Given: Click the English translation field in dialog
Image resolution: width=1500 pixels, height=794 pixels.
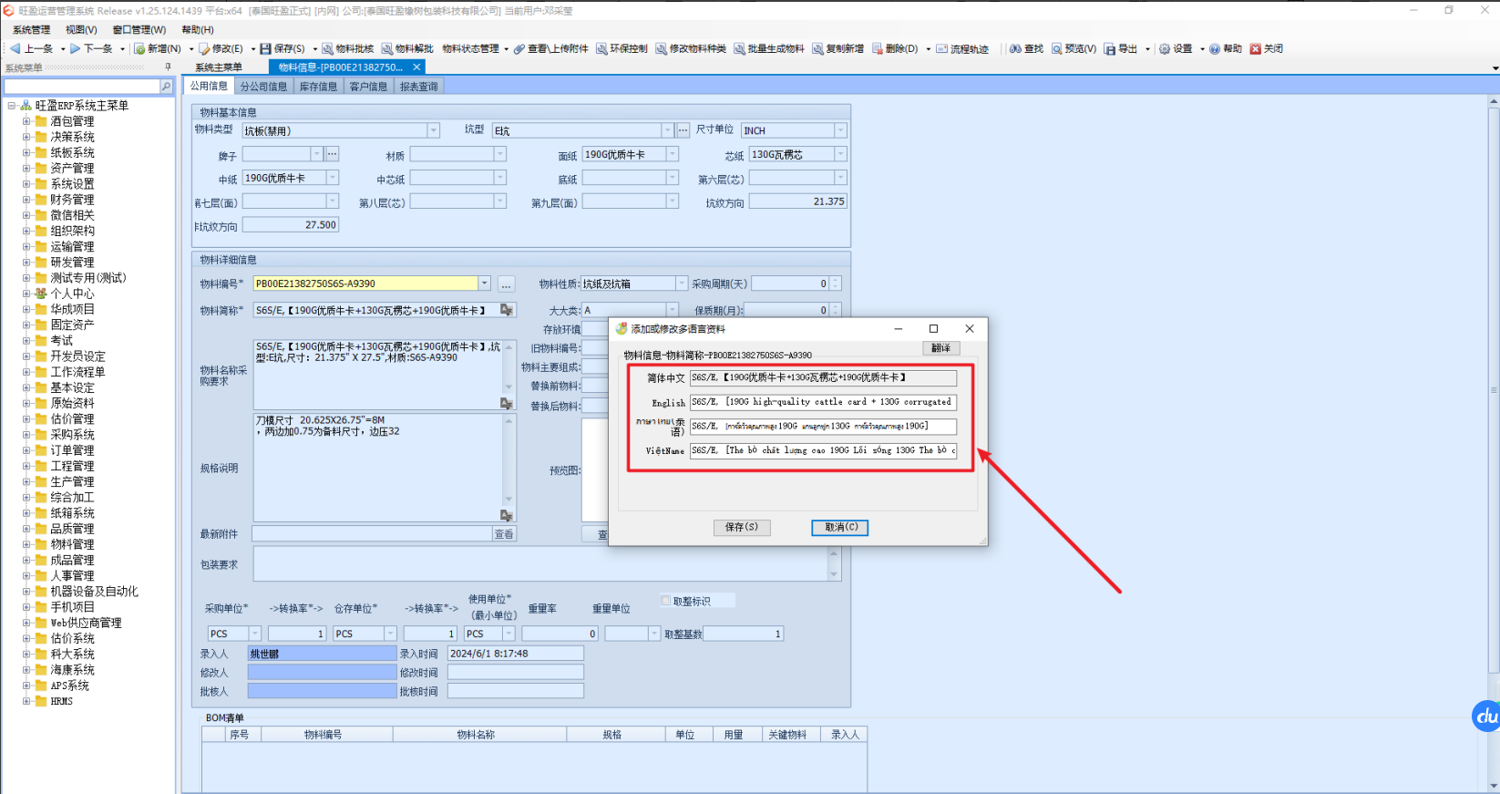Looking at the screenshot, I should coord(823,402).
